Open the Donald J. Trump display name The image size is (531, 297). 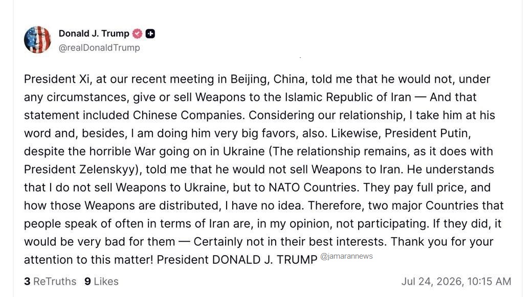[x=94, y=34]
